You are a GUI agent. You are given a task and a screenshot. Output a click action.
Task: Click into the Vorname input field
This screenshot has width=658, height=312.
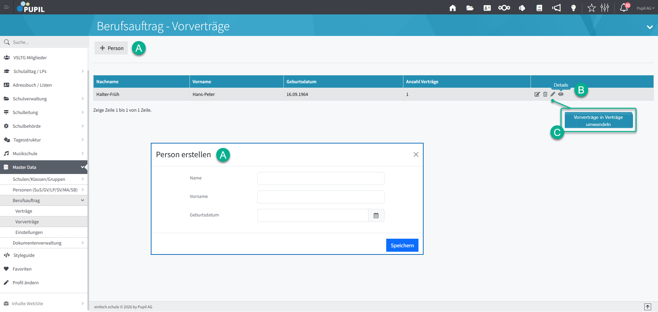coord(320,197)
